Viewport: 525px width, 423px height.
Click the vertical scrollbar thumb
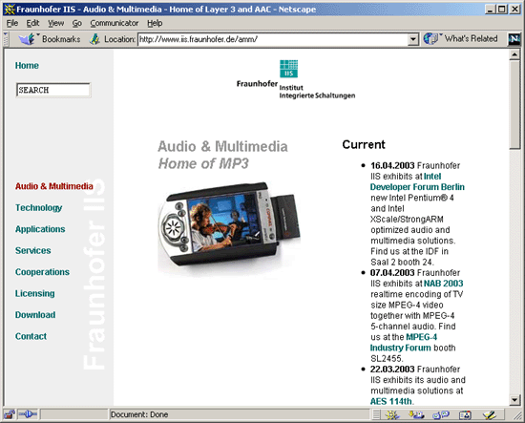514,105
